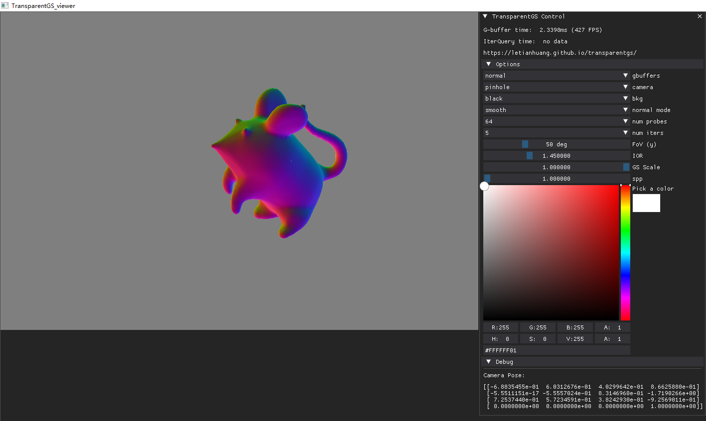Image resolution: width=706 pixels, height=421 pixels.
Task: Open the camera dropdown showing pinhole
Action: point(557,87)
